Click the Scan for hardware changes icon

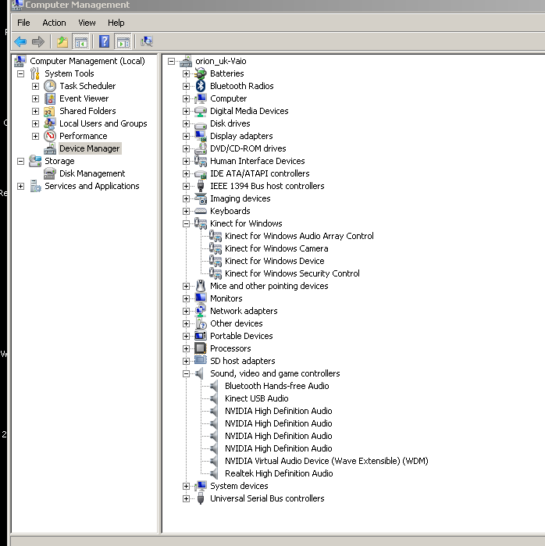point(147,41)
